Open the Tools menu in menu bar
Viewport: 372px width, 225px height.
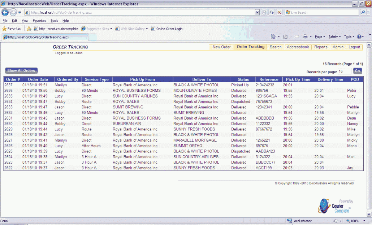pos(54,21)
